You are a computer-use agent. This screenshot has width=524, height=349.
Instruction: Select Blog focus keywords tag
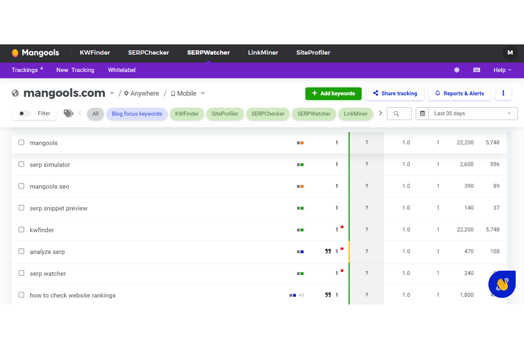pos(137,114)
